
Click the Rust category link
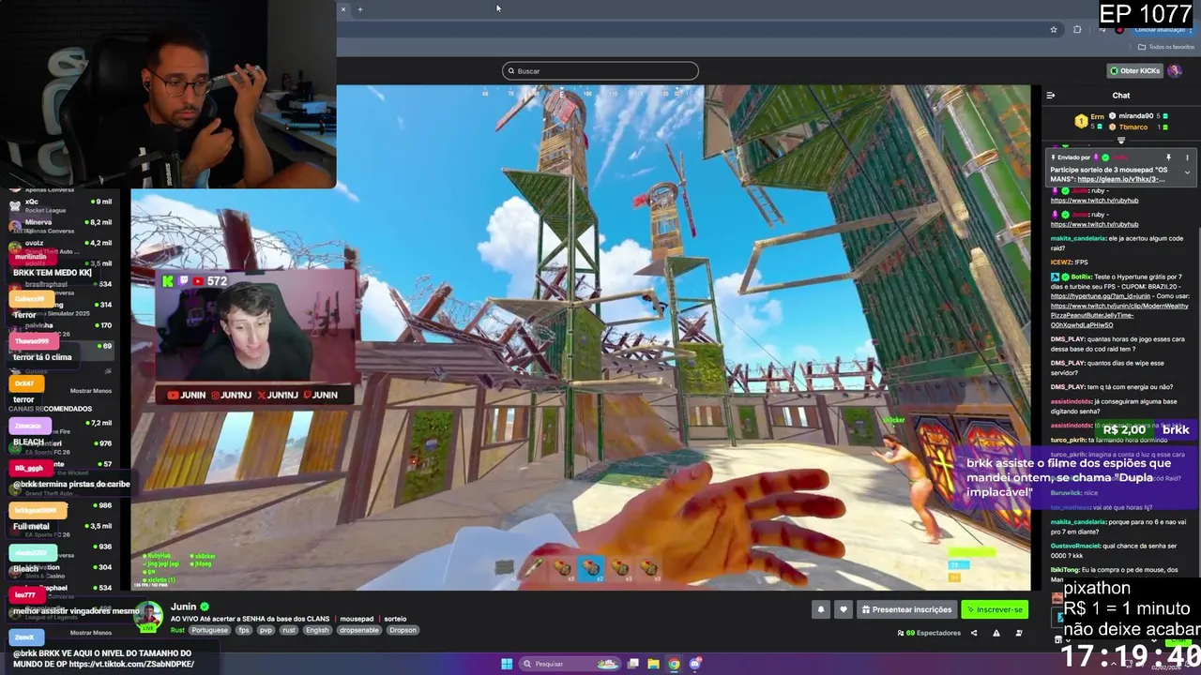click(177, 630)
